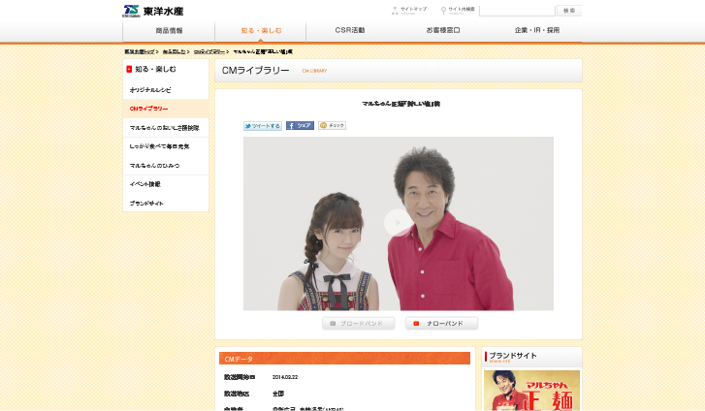Open the CSR活動 navigation tab
705x411 pixels.
[350, 31]
